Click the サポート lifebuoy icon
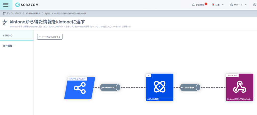This screenshot has width=257, height=115. point(232,5)
